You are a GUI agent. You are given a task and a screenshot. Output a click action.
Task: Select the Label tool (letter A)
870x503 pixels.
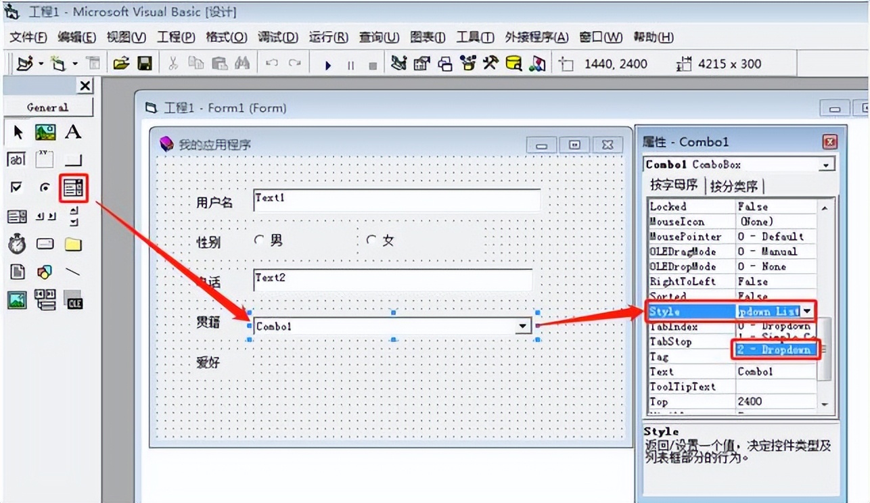[x=73, y=133]
